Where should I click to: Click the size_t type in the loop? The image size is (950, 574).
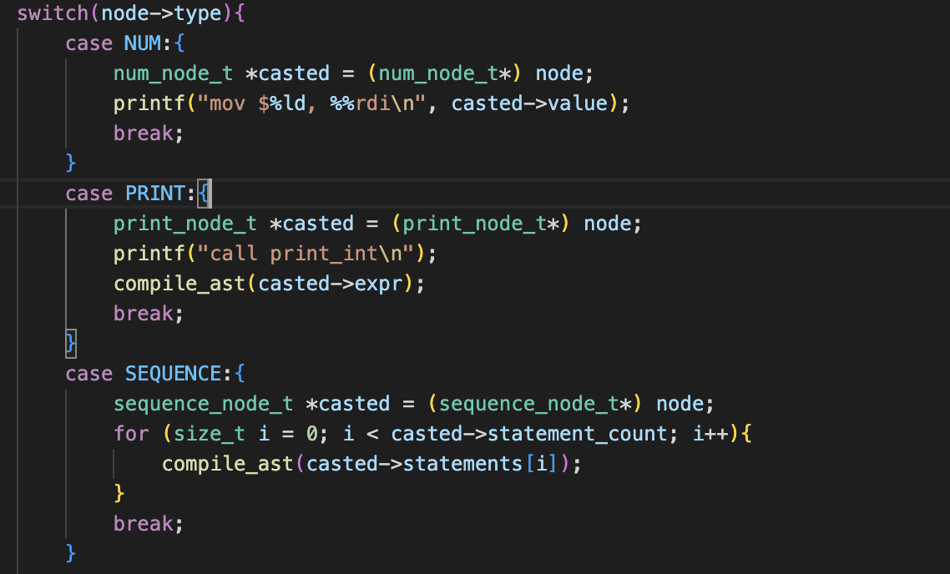[x=198, y=434]
